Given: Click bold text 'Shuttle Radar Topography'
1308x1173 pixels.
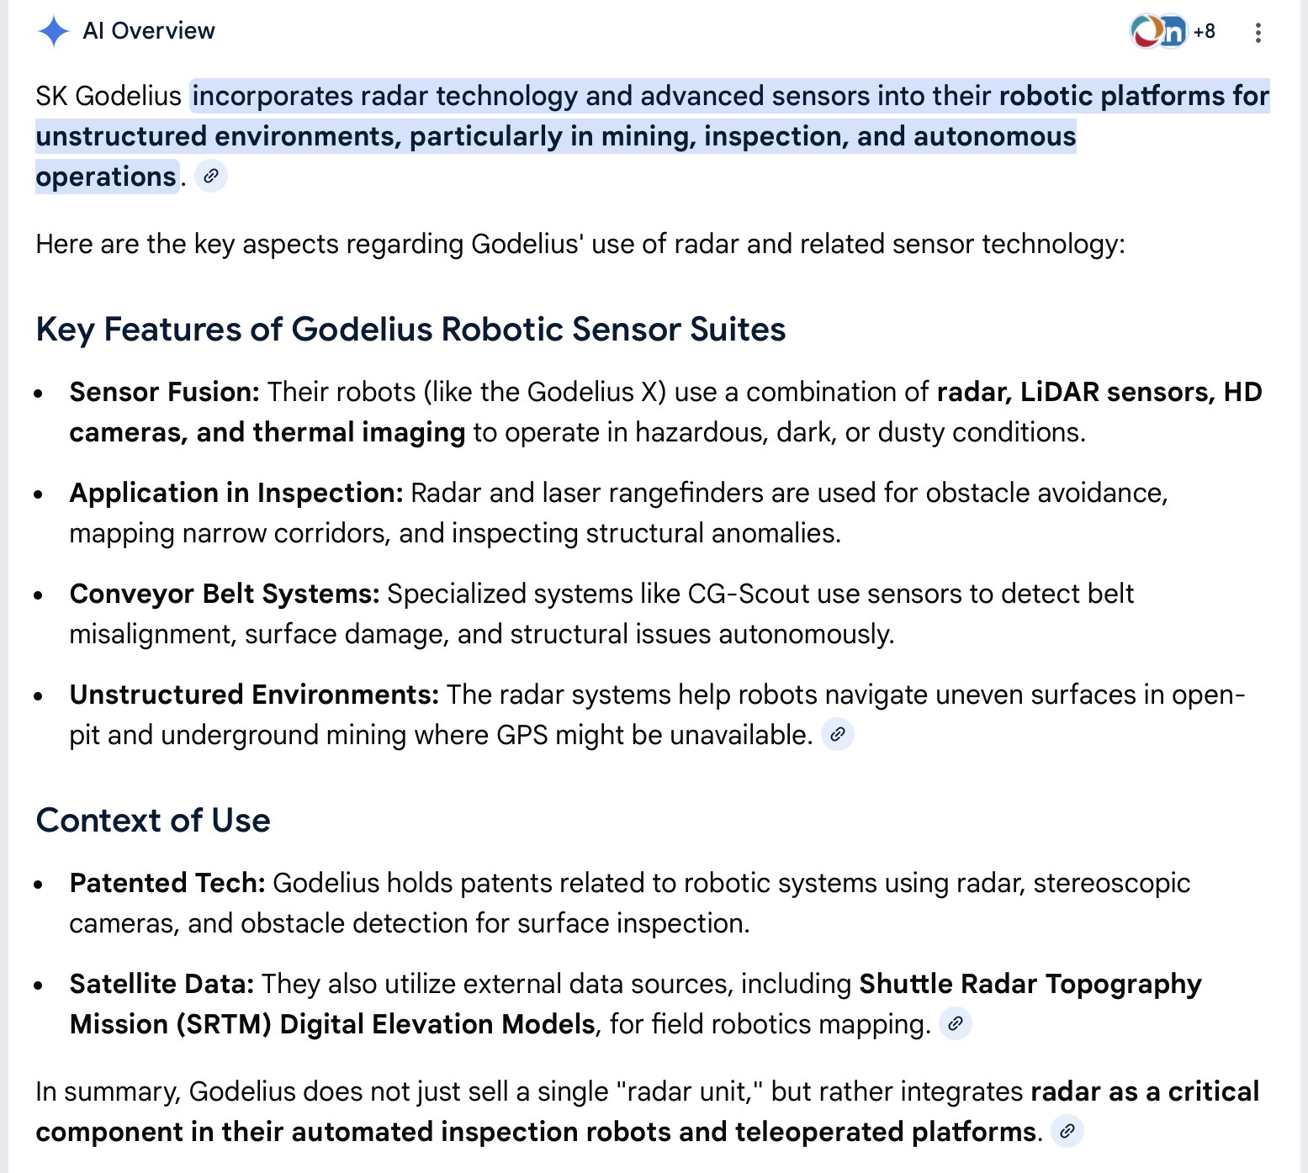Looking at the screenshot, I should click(x=1030, y=984).
